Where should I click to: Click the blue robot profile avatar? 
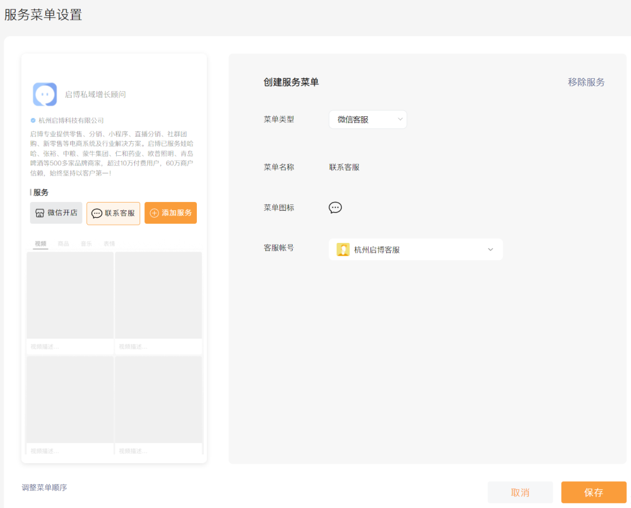click(x=44, y=94)
